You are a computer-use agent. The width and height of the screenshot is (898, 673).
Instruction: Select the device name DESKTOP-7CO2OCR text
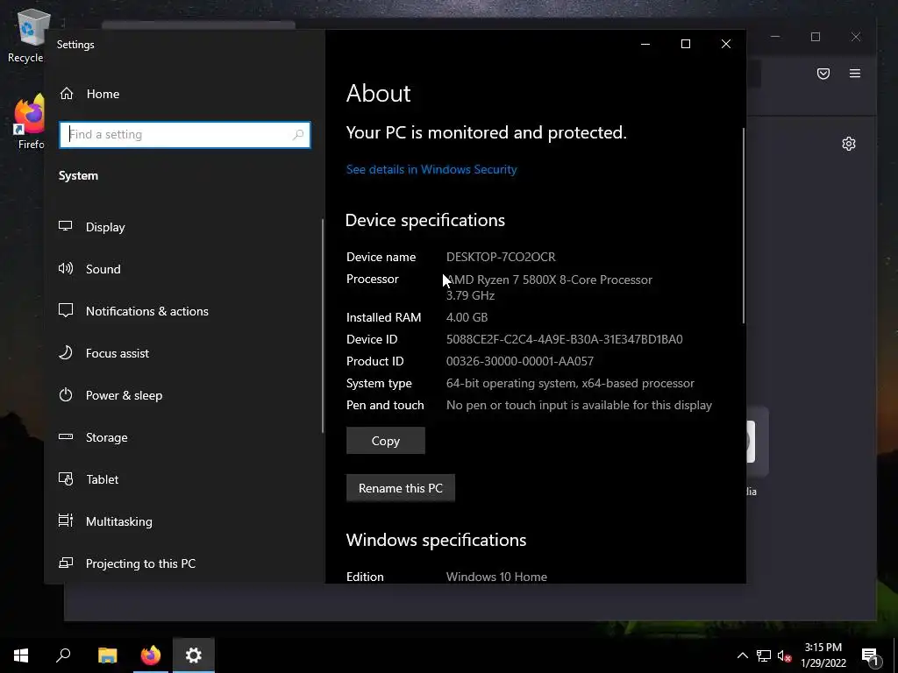(501, 257)
